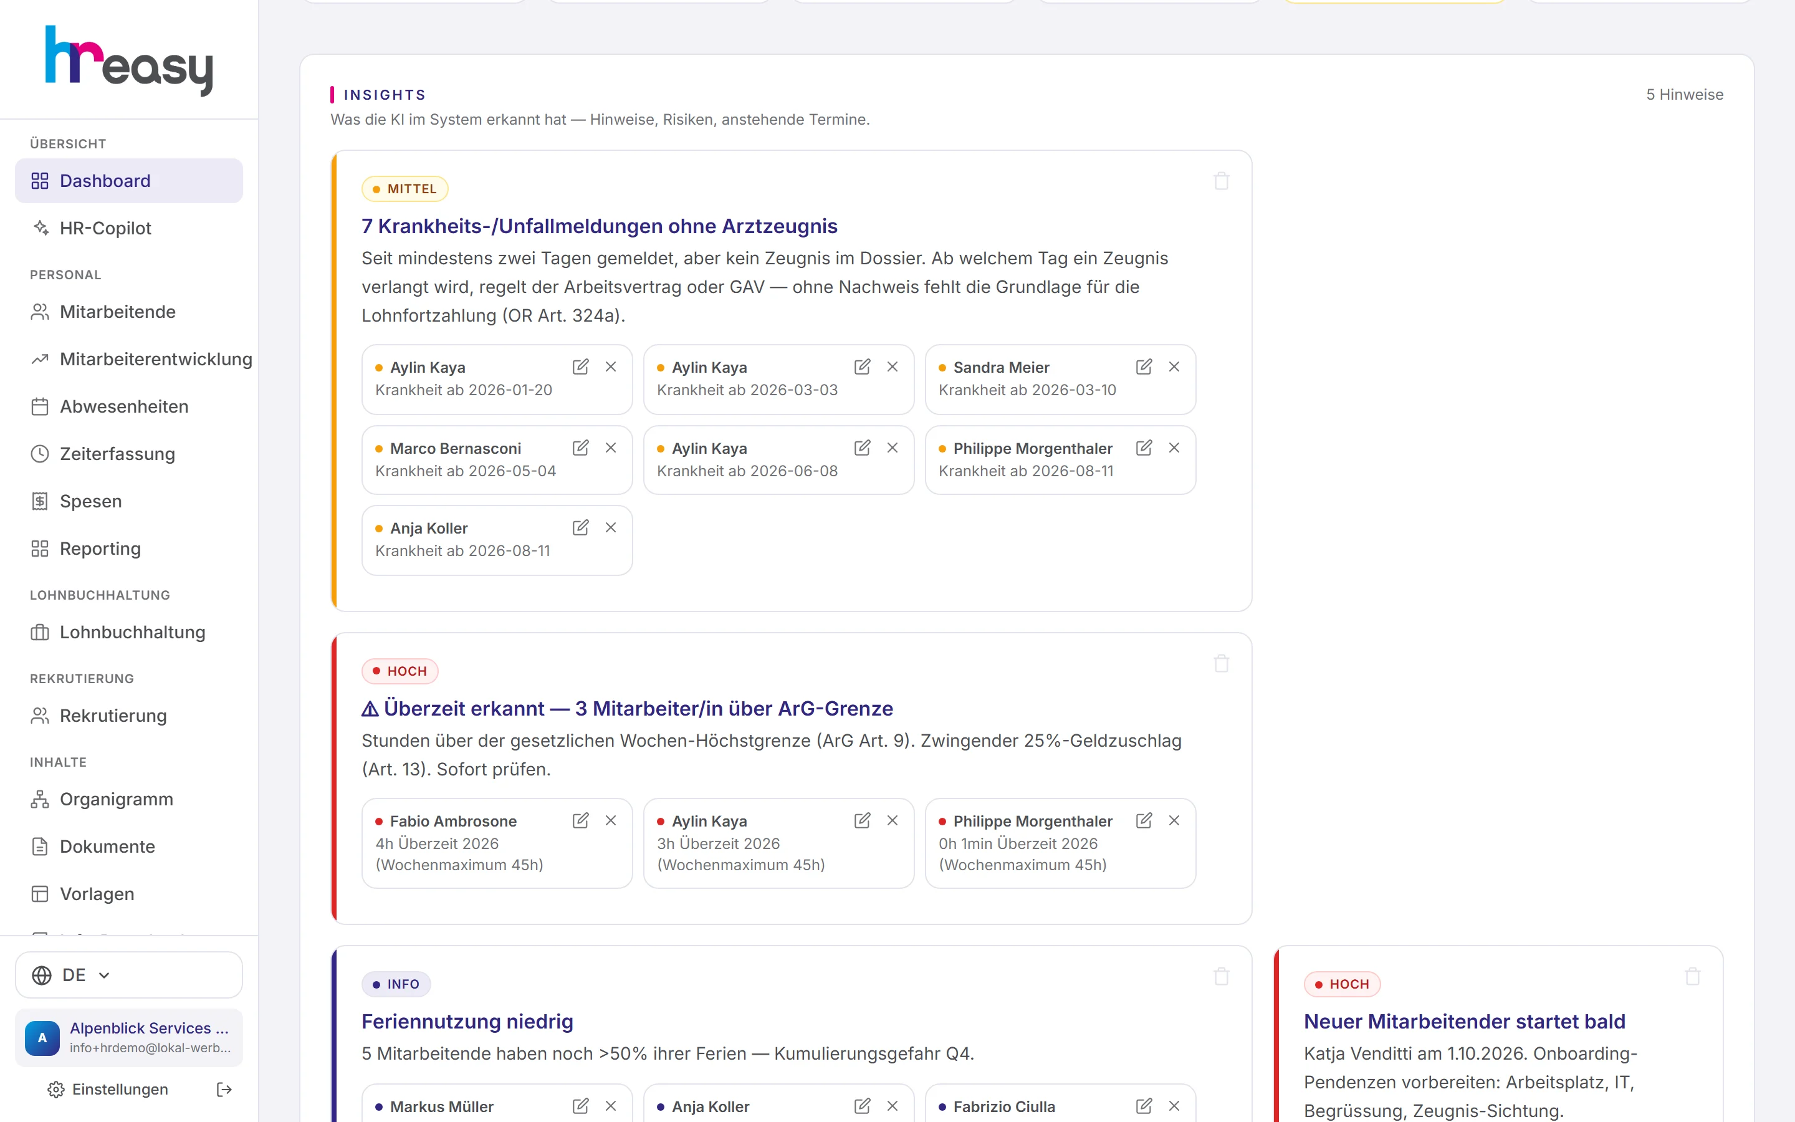The image size is (1795, 1122).
Task: Dismiss Anja Koller's Krankheit entry
Action: coord(610,527)
